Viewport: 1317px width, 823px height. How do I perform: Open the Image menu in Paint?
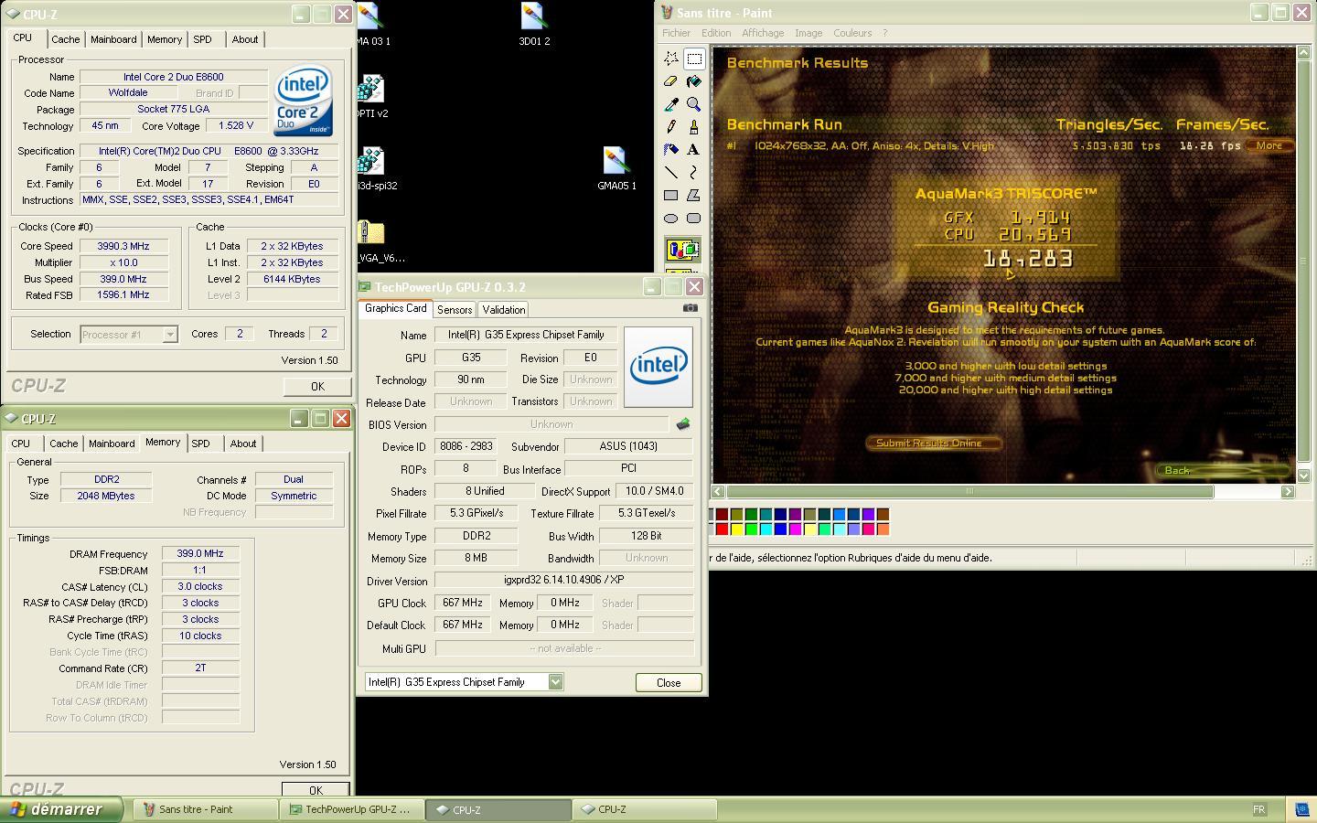pyautogui.click(x=808, y=33)
